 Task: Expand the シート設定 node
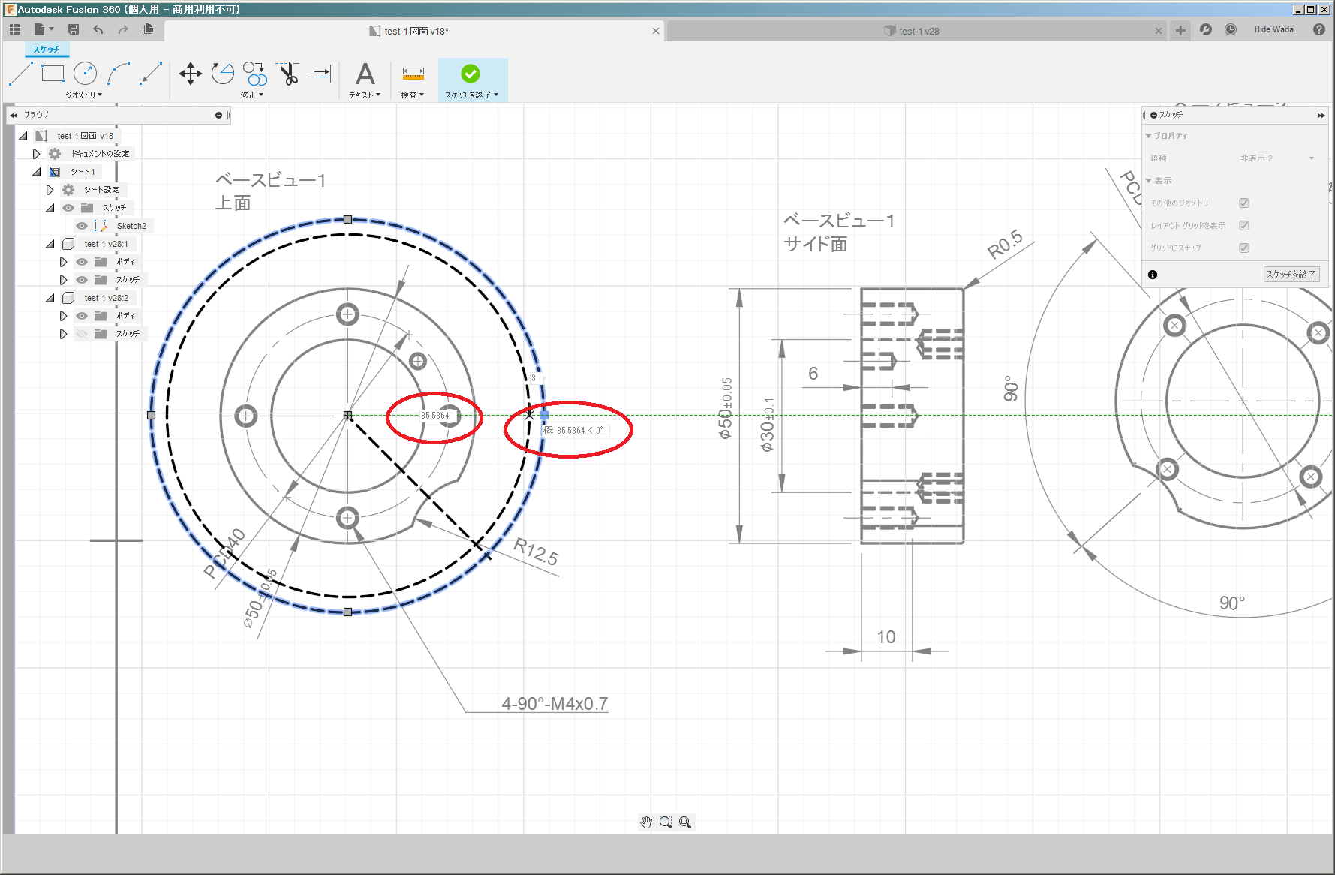[50, 190]
